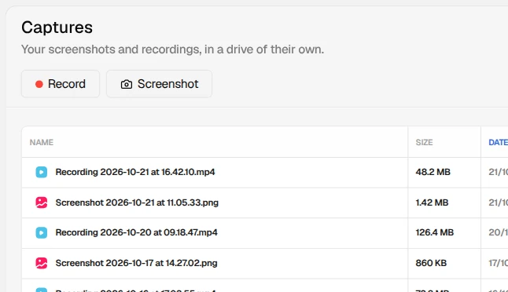The height and width of the screenshot is (292, 508).
Task: Click the Captures page heading
Action: point(57,27)
